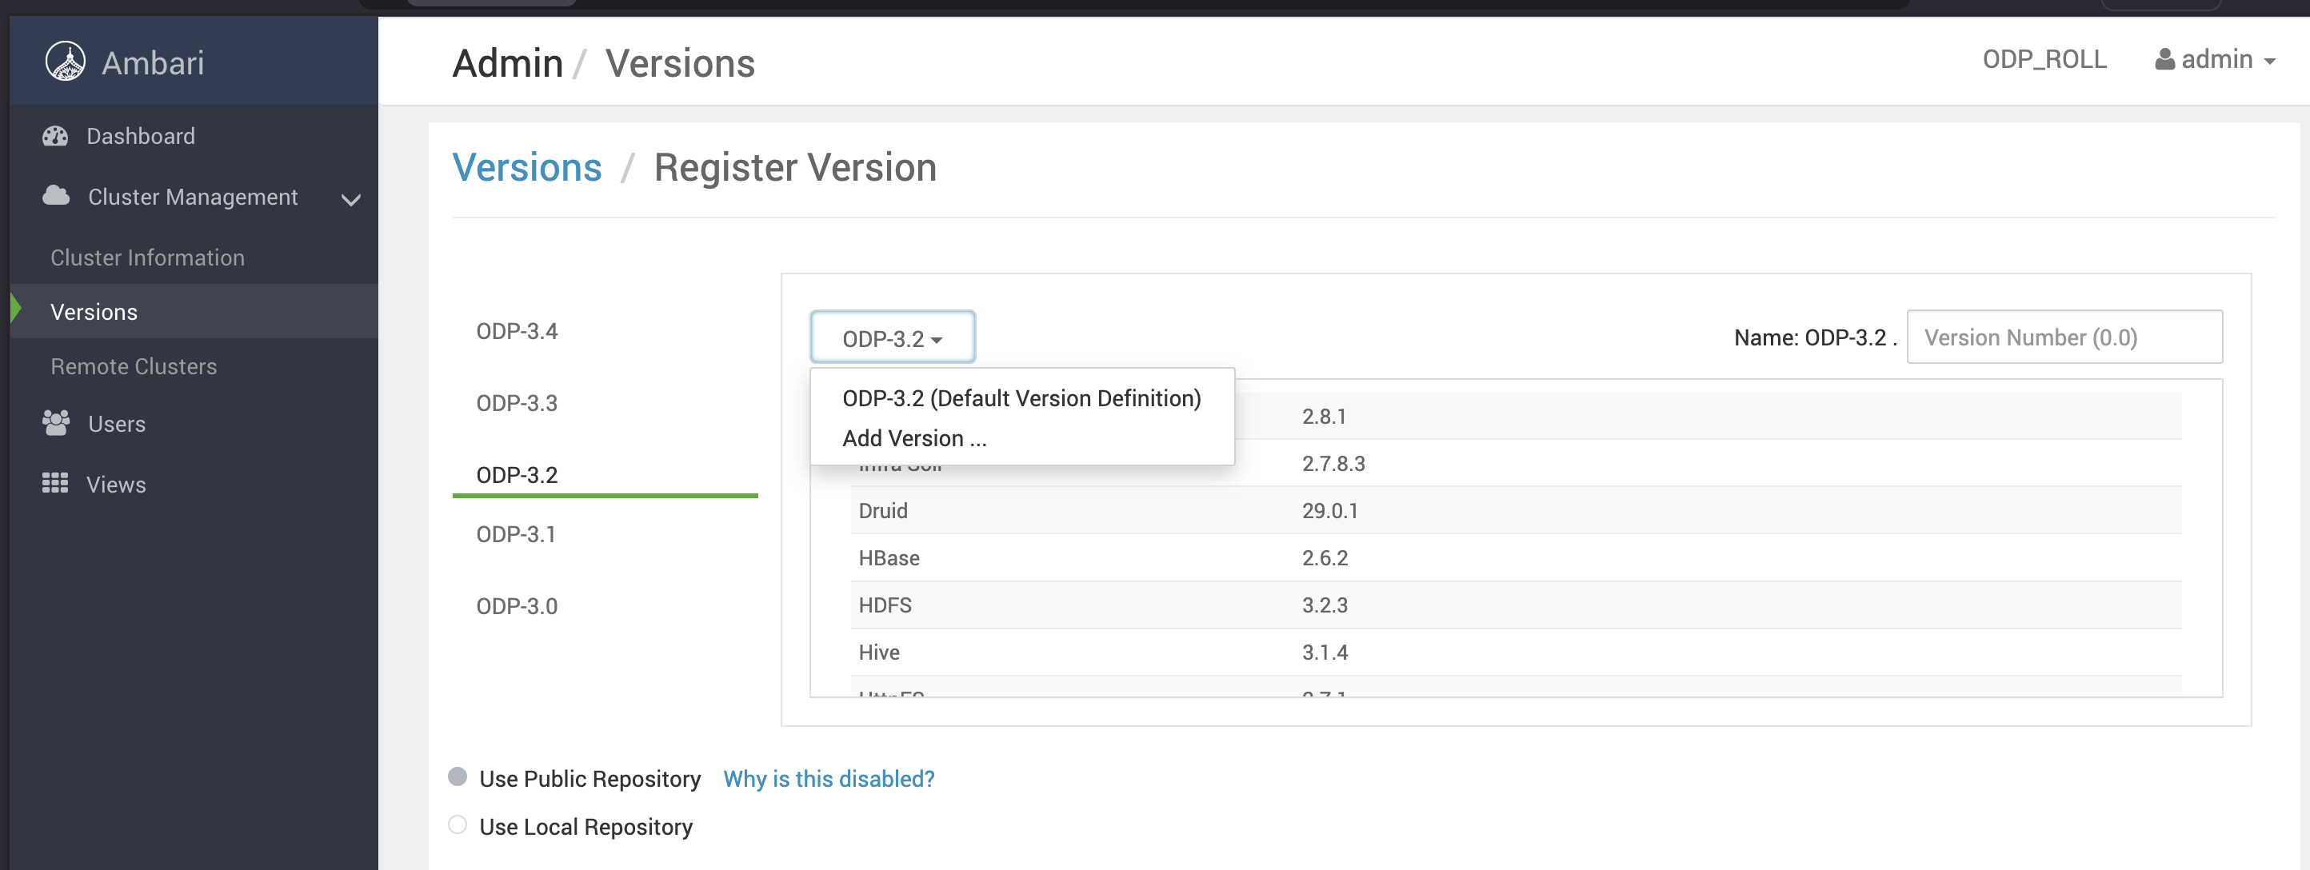Click the Why is this disabled? link

829,779
